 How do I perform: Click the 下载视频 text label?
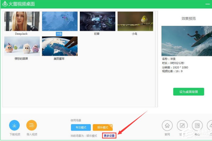coord(15,134)
